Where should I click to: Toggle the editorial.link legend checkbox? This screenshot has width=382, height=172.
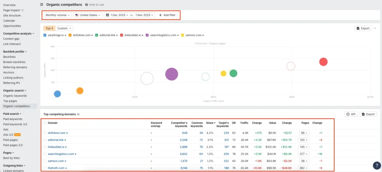coord(97,35)
